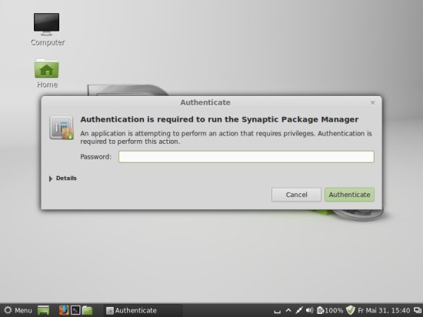Image resolution: width=423 pixels, height=317 pixels.
Task: Click the Cancel button
Action: pyautogui.click(x=296, y=195)
